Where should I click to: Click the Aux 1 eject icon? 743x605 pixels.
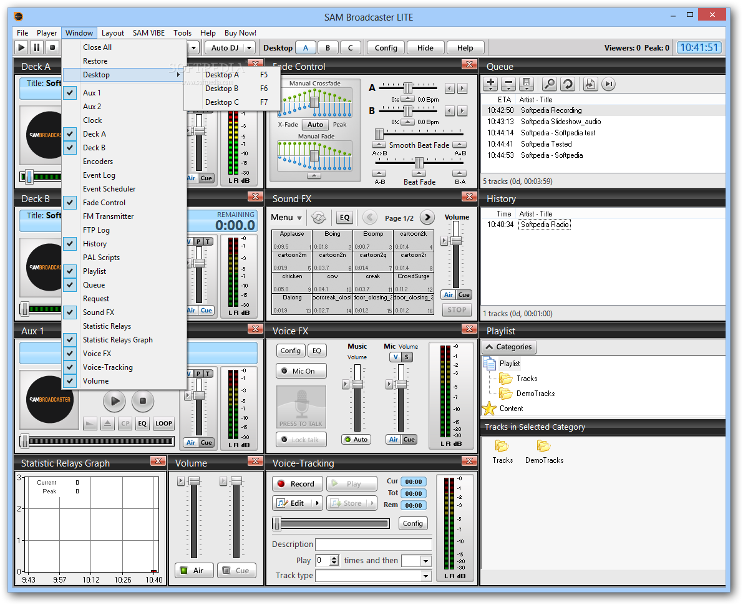(107, 423)
